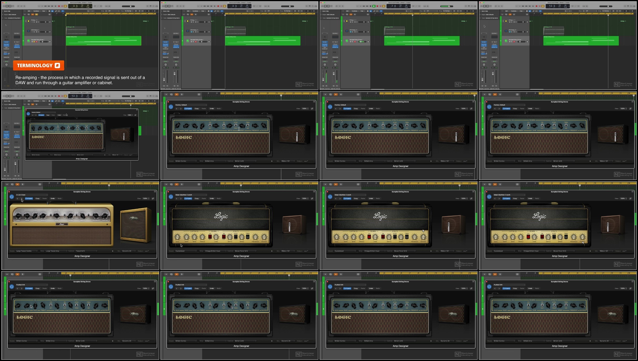Toggle orange H button above A-List Clean plugin
638x361 pixels.
17,184
